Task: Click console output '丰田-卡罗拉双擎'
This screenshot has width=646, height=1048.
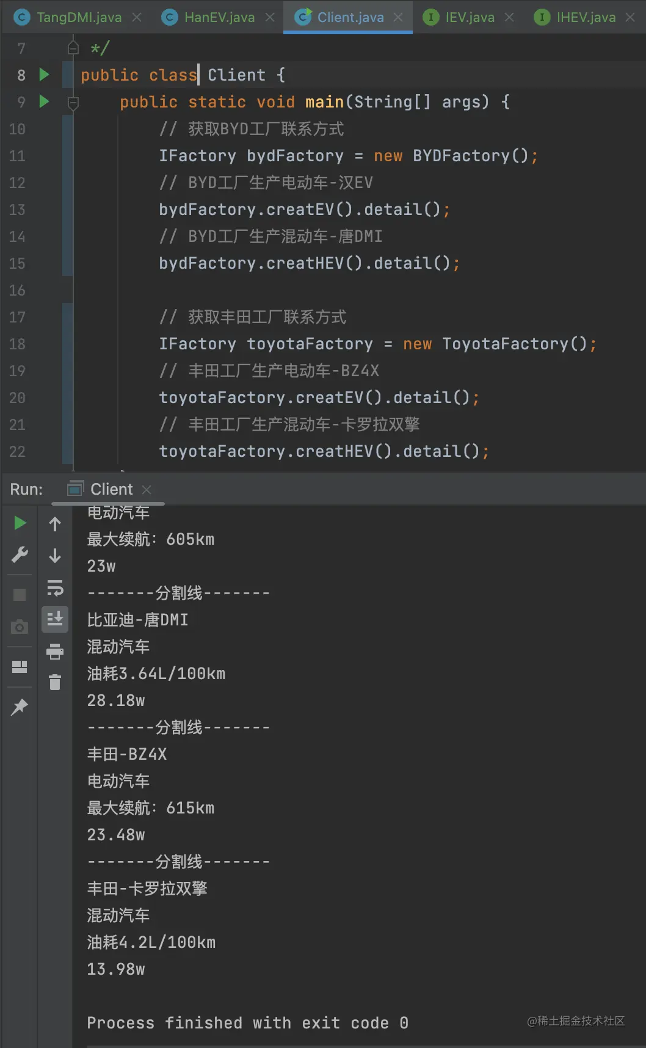Action: tap(147, 889)
